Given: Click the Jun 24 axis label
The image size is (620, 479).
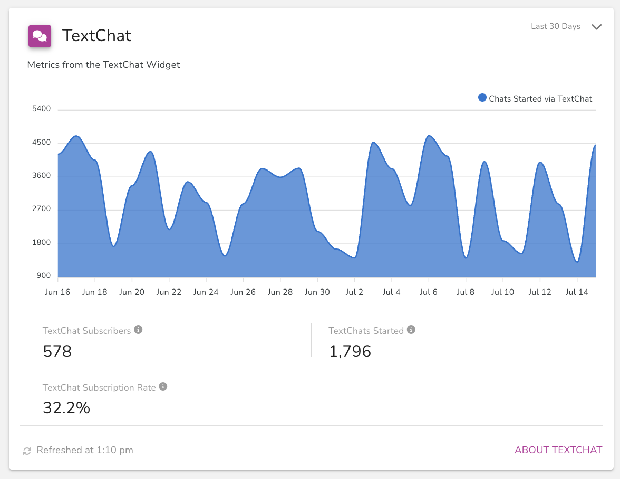Looking at the screenshot, I should 206,292.
